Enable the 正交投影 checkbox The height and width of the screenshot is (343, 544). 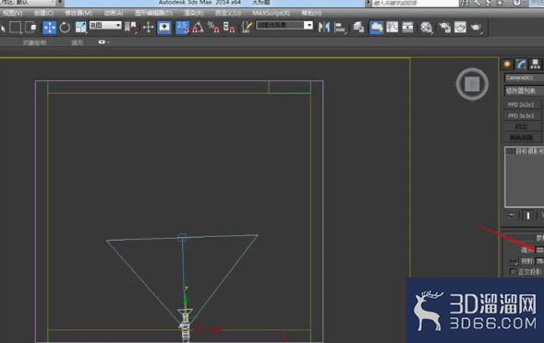coord(513,272)
